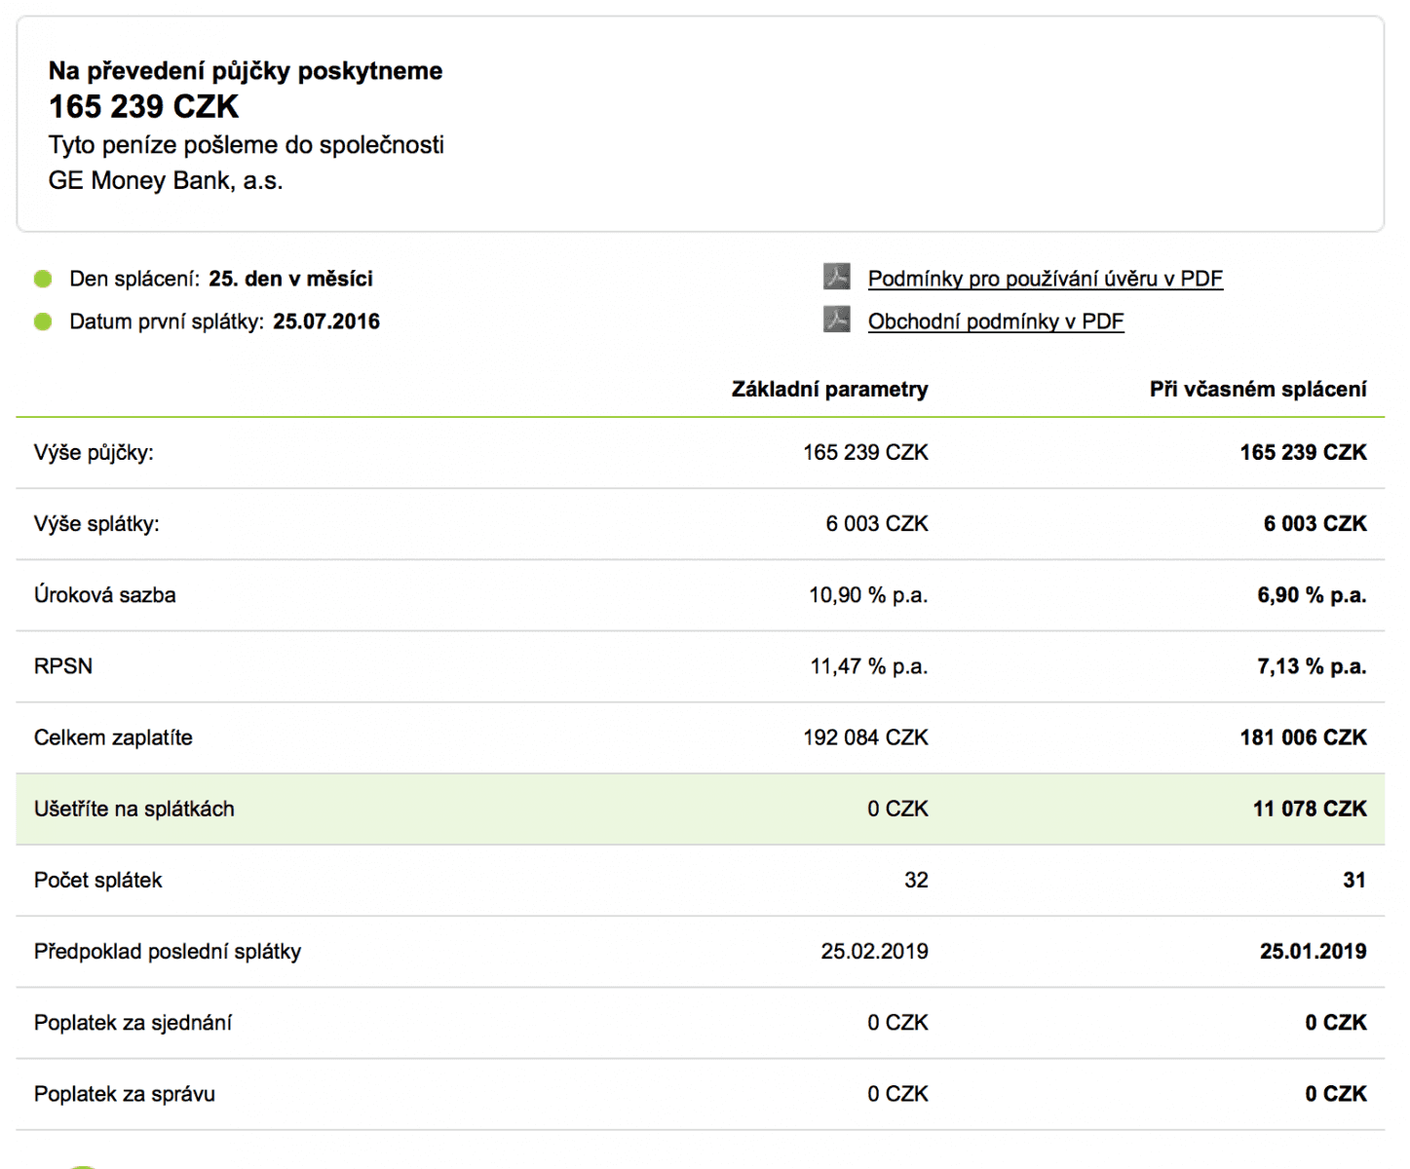Click total 181 006 CZK
The width and height of the screenshot is (1410, 1169).
(1303, 737)
